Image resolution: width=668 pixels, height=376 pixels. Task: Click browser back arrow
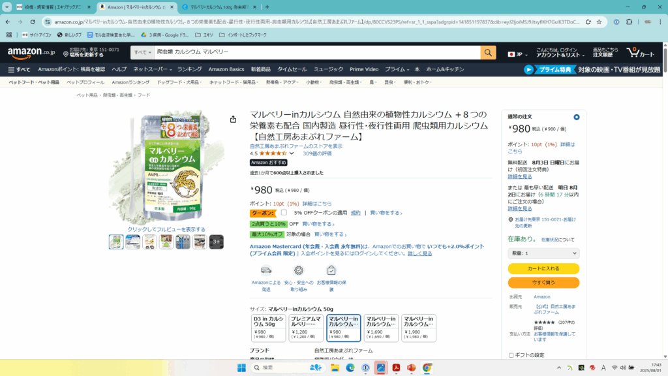8,22
